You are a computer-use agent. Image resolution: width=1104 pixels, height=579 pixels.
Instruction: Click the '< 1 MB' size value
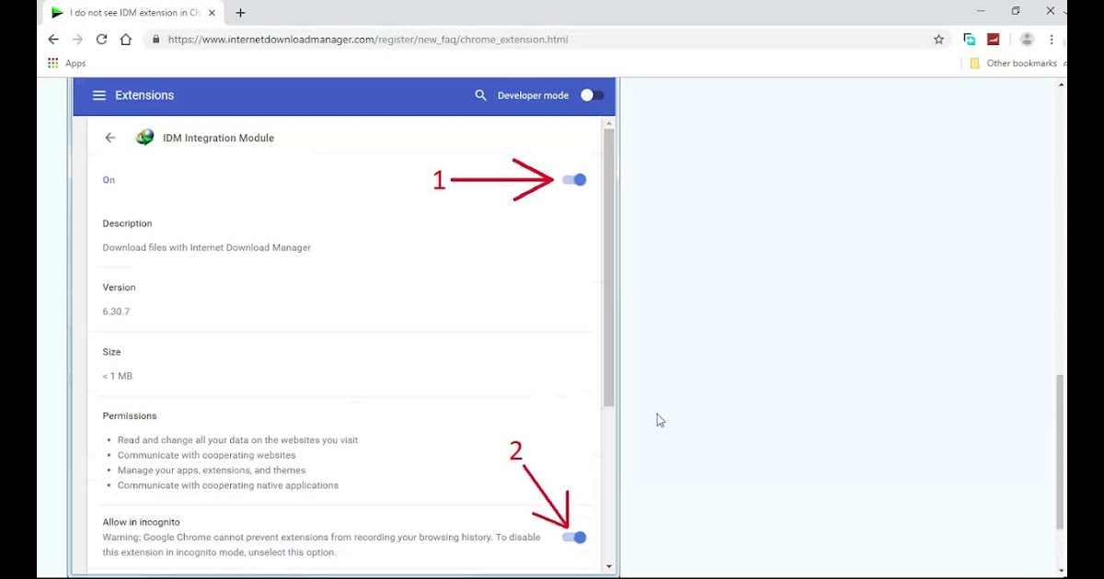(117, 376)
